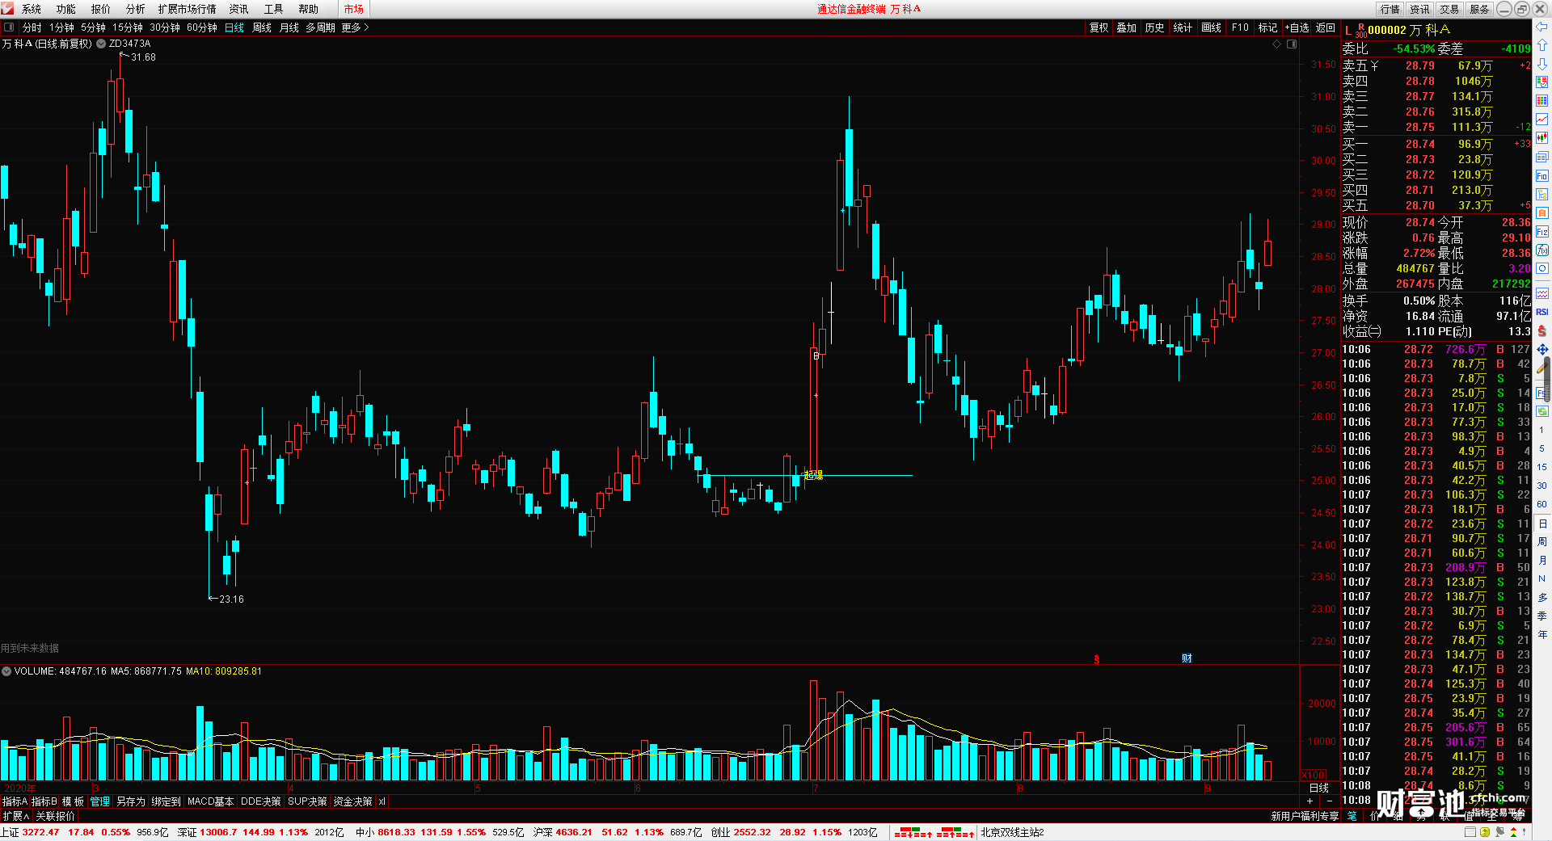
Task: Click the wave indicator chart sidebar icon
Action: coord(1542,293)
